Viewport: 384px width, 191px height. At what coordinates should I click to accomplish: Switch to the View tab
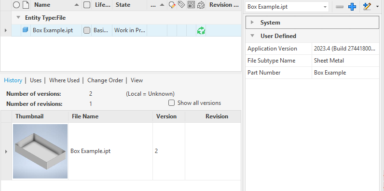[137, 80]
